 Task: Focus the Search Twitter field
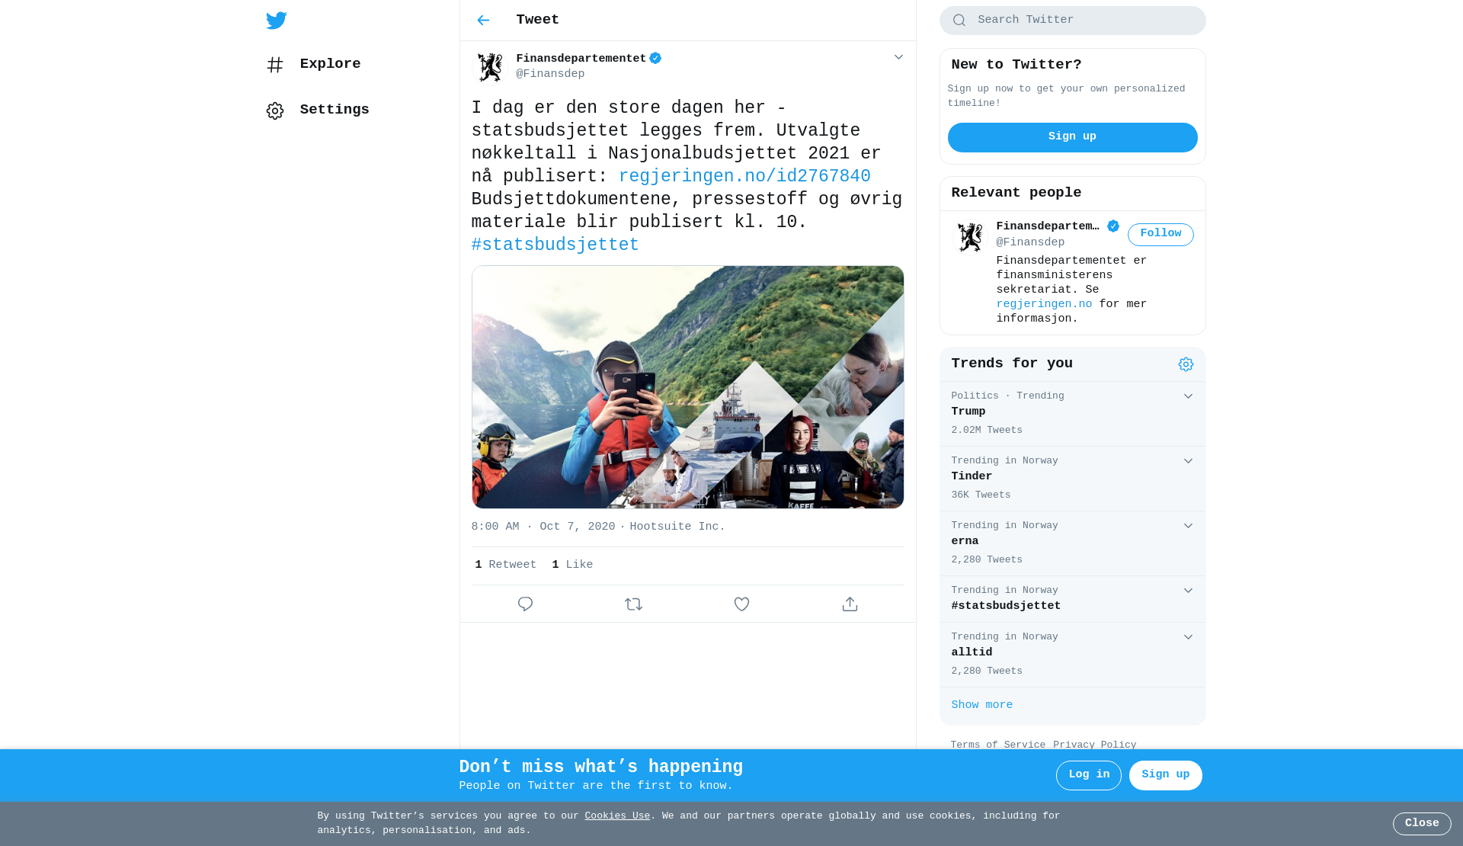1072,21
